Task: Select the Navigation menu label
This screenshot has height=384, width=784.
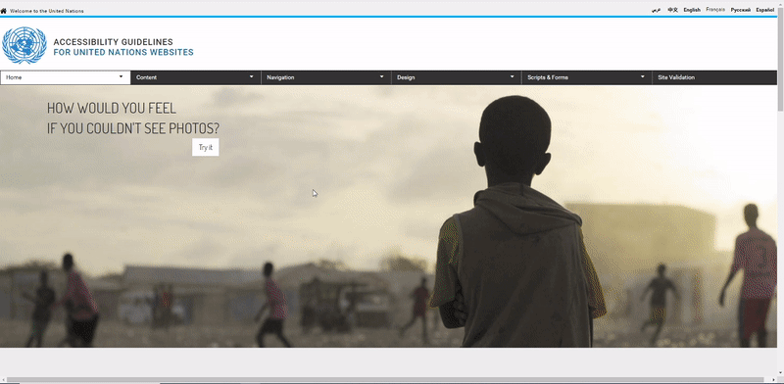Action: (280, 77)
